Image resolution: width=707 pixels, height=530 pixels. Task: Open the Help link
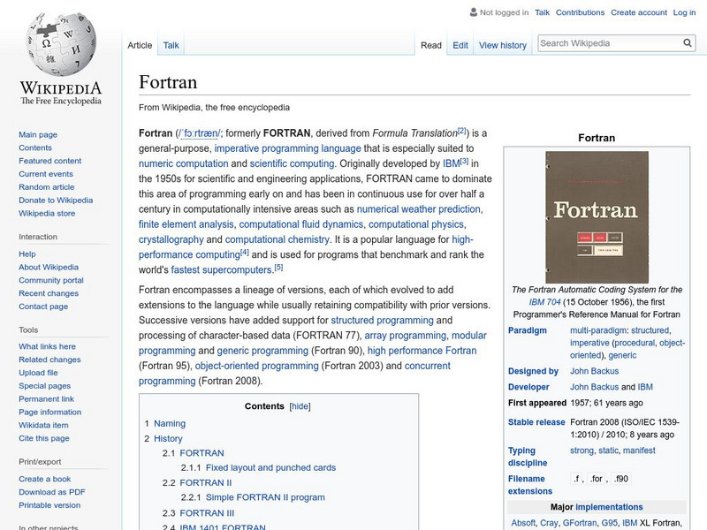[x=27, y=254]
